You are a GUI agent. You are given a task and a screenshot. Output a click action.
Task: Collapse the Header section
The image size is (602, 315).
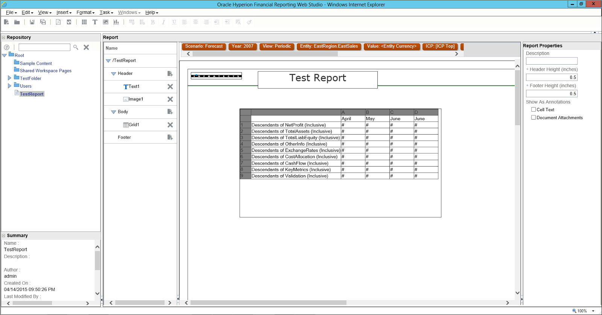coord(113,74)
